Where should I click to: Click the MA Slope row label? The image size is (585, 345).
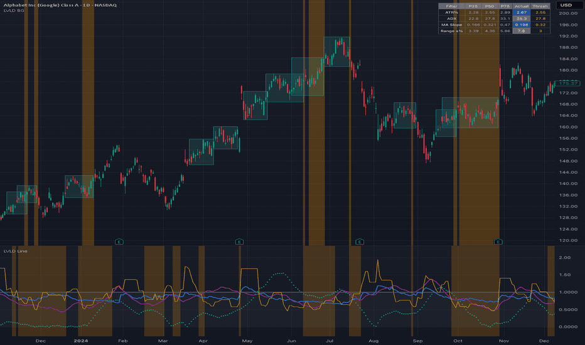451,24
